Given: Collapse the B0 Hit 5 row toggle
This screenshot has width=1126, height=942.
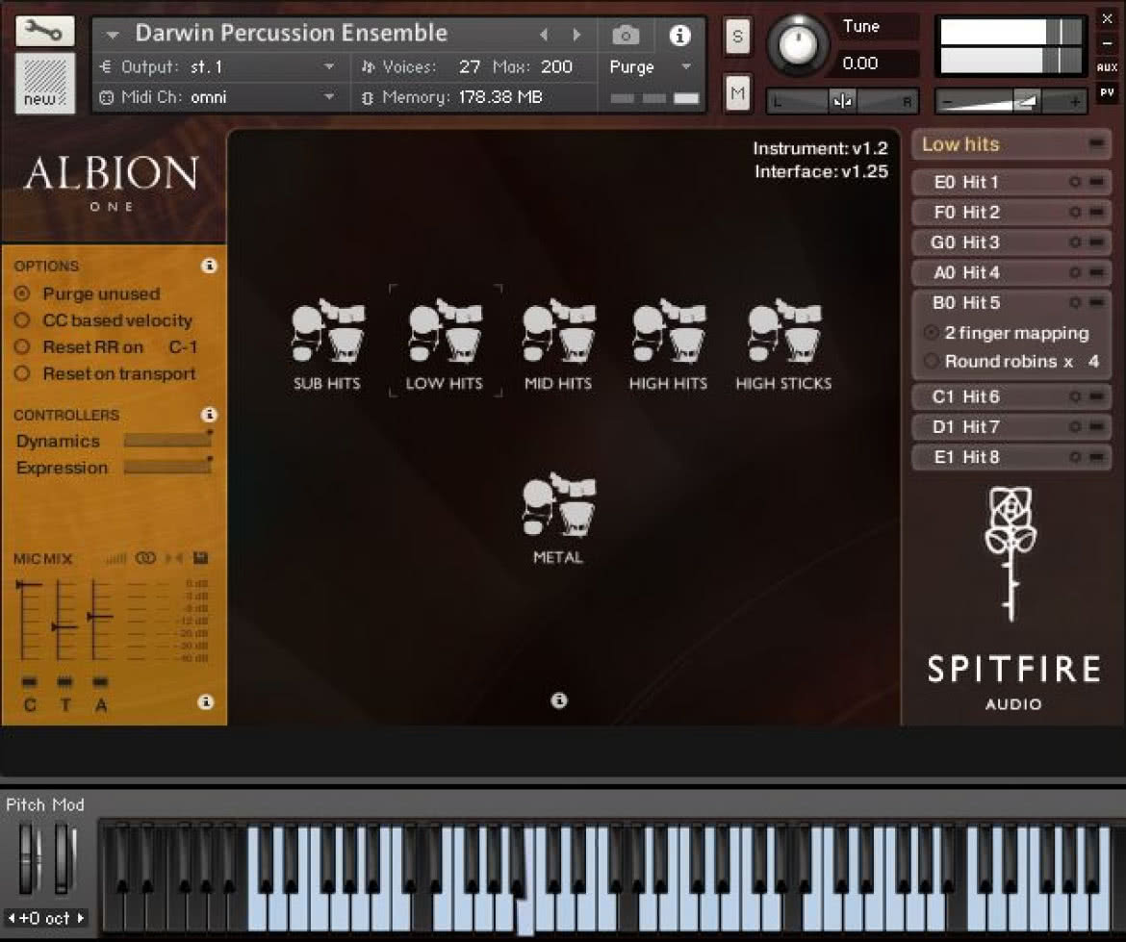Looking at the screenshot, I should [x=1096, y=302].
